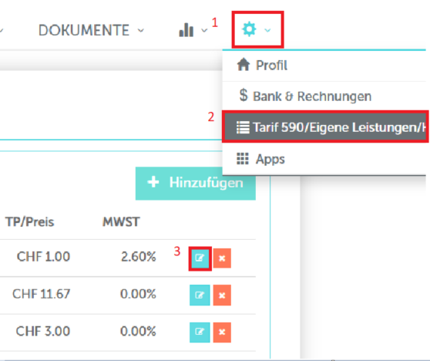The width and height of the screenshot is (430, 361).
Task: Edit the CHF 1.00 row
Action: click(200, 258)
